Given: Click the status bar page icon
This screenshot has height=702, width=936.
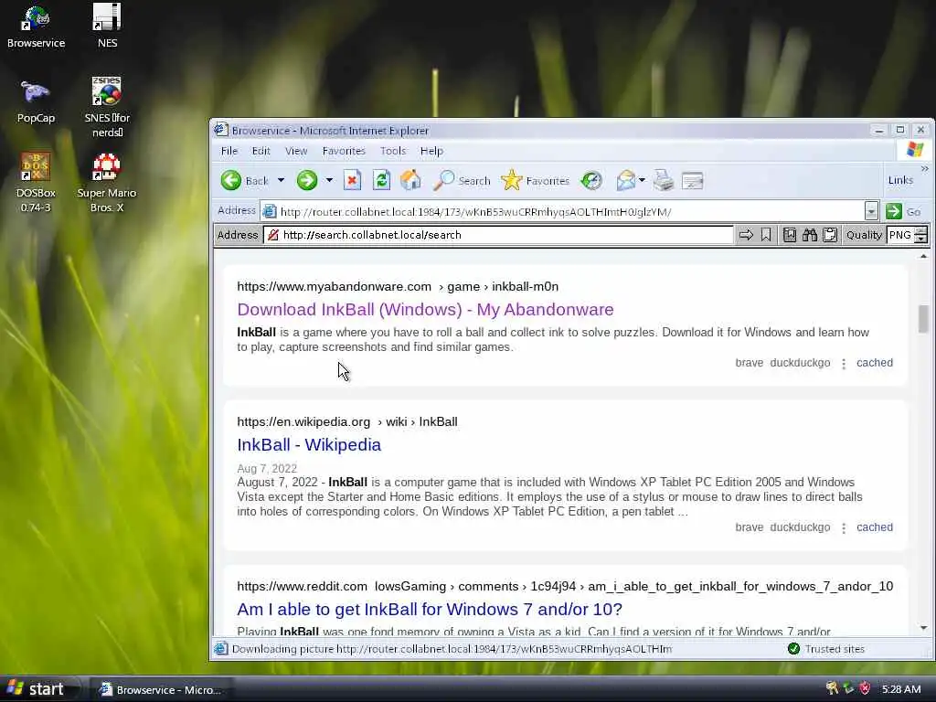Looking at the screenshot, I should [x=221, y=649].
